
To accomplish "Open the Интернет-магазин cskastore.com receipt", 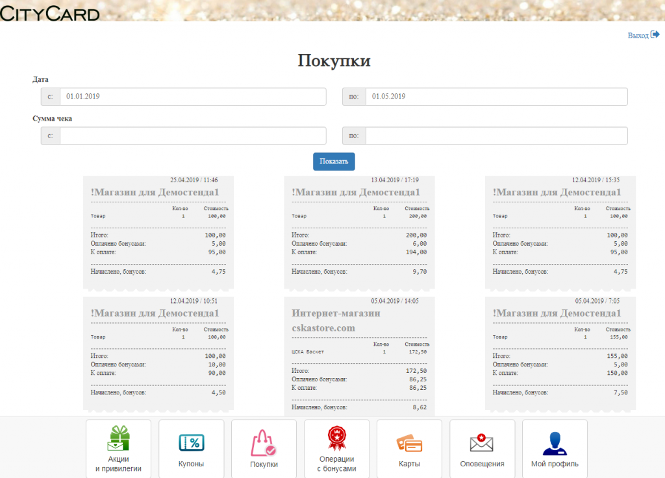I will pos(359,356).
